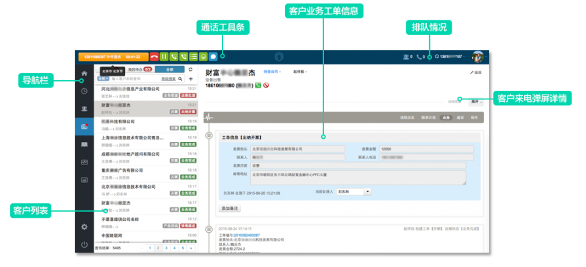
Task: Click the next pages » pagination button
Action: pyautogui.click(x=191, y=247)
